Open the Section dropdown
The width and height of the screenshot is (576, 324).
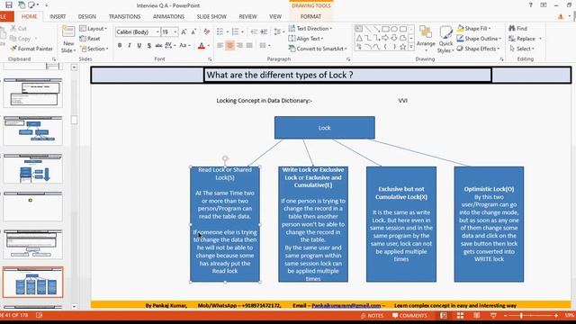(x=94, y=49)
